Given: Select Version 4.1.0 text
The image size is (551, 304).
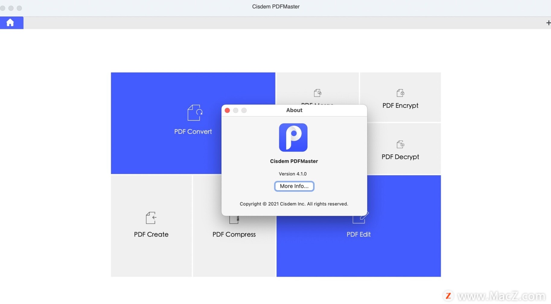Looking at the screenshot, I should (293, 174).
